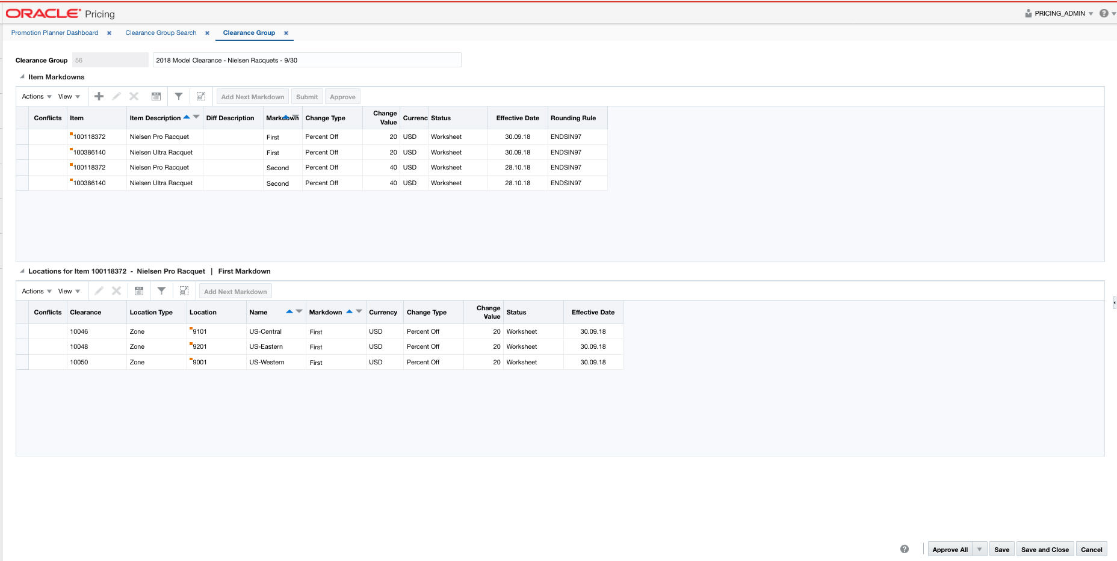Image resolution: width=1117 pixels, height=561 pixels.
Task: Collapse the Item Markdowns section
Action: tap(21, 77)
